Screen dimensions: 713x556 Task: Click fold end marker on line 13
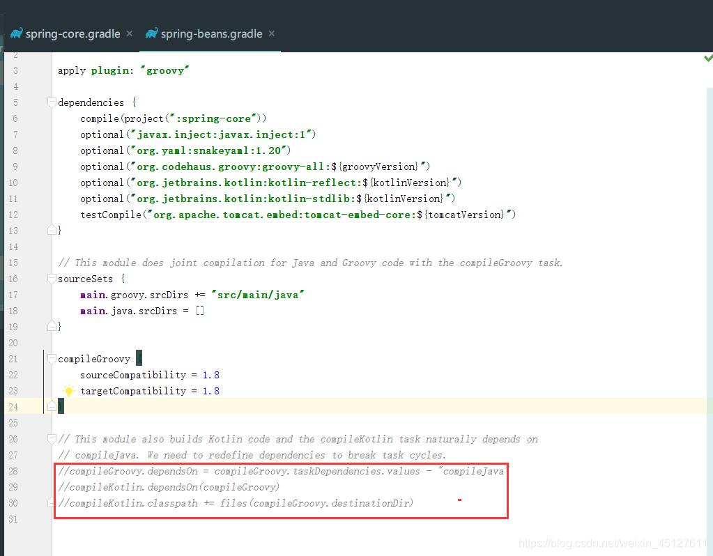[x=52, y=230]
